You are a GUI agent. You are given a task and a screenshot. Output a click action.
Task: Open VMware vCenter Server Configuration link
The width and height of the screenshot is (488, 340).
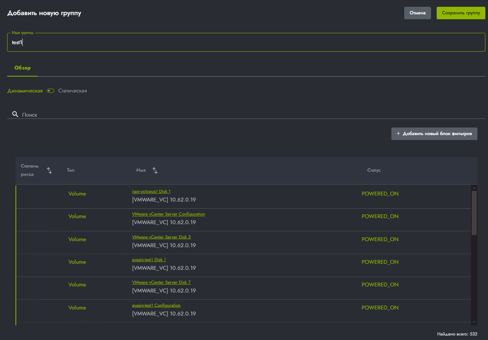coord(168,214)
